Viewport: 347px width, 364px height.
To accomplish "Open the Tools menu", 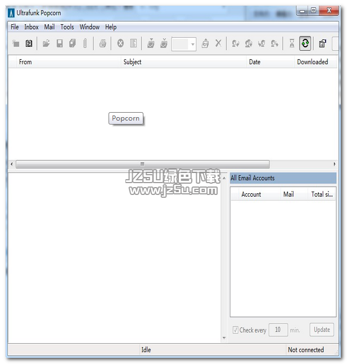I will 67,27.
